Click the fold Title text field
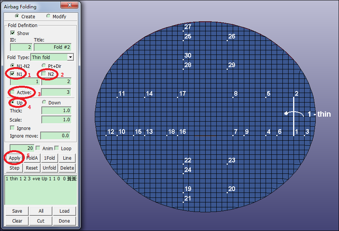The image size is (339, 231). point(53,47)
